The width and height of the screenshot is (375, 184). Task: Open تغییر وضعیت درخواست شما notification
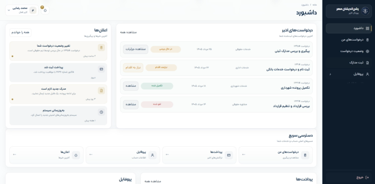(x=58, y=51)
